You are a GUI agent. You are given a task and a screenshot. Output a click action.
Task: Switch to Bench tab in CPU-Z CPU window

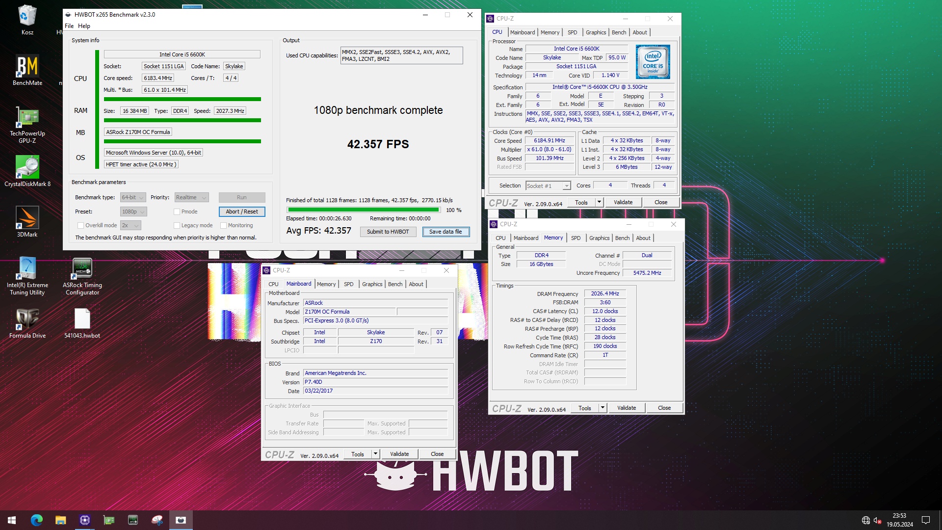click(619, 32)
